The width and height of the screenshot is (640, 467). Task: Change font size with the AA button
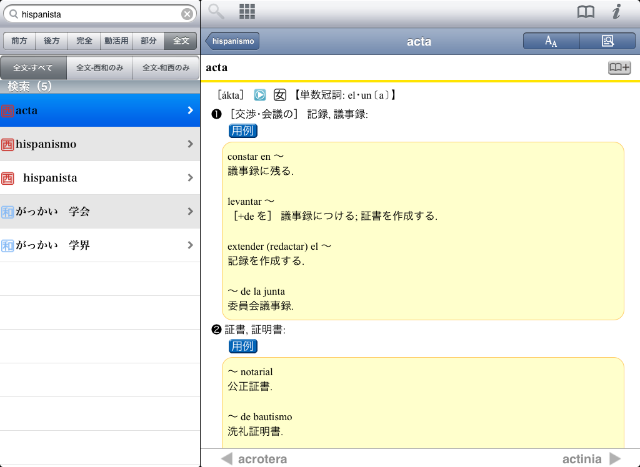pyautogui.click(x=551, y=41)
